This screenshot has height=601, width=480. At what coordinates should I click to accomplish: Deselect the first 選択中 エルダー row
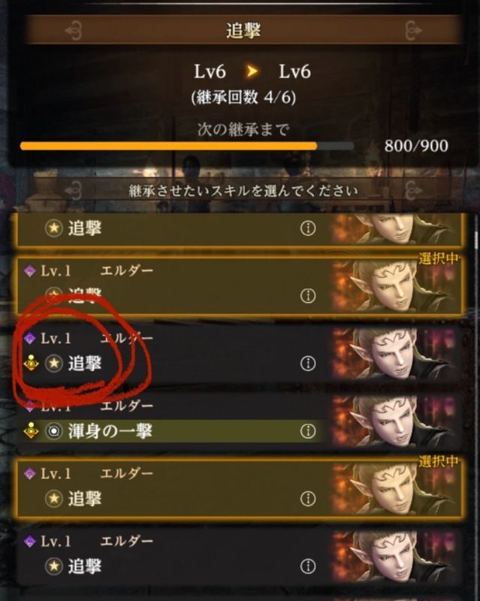[x=240, y=285]
